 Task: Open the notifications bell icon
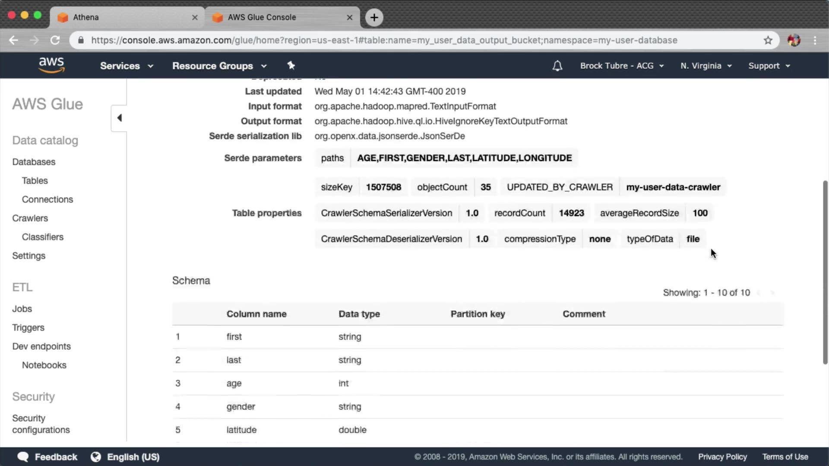tap(557, 66)
